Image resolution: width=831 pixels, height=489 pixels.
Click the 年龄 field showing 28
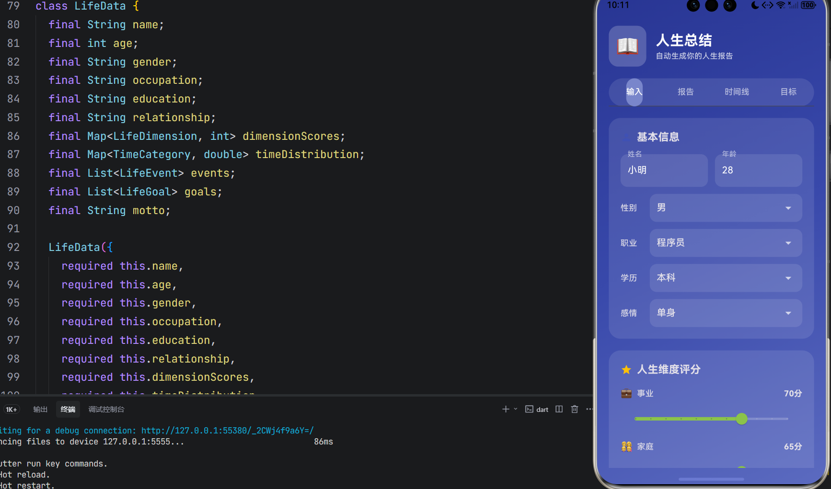(758, 170)
